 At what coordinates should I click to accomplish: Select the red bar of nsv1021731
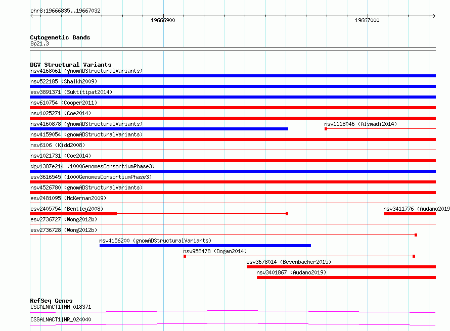point(233,161)
